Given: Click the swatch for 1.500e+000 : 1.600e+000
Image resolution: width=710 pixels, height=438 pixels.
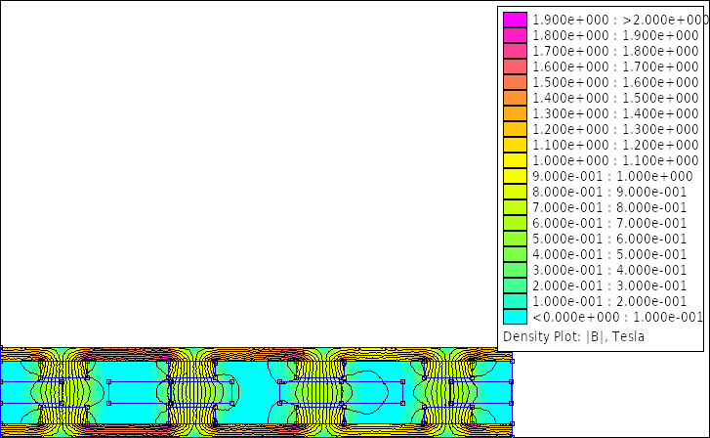Looking at the screenshot, I should point(515,82).
